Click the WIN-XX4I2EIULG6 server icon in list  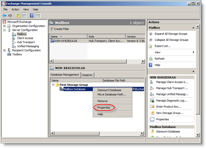(52, 41)
